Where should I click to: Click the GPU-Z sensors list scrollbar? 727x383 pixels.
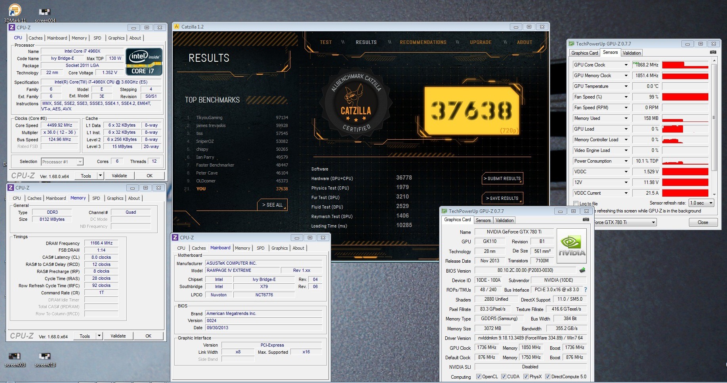714,128
